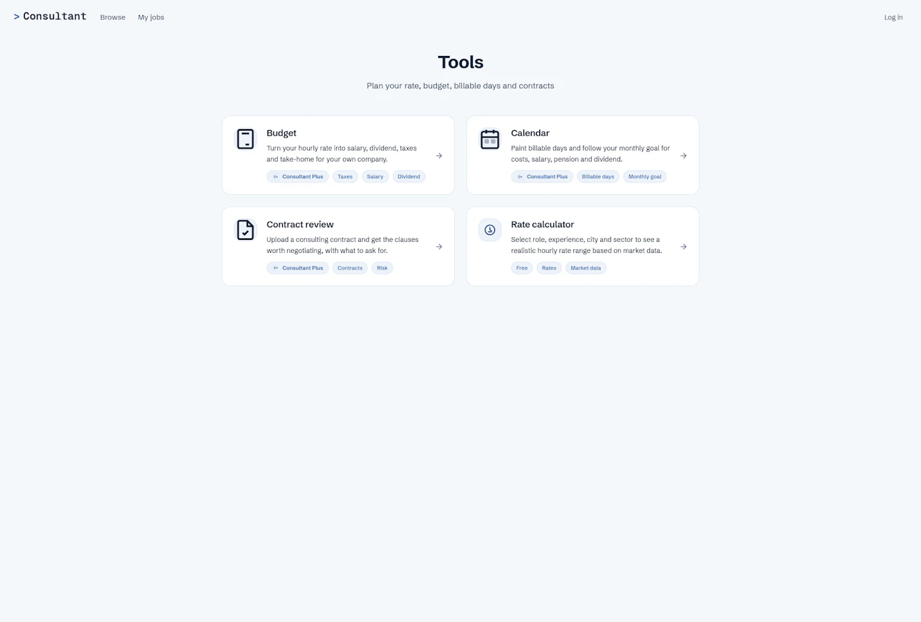Open the Calendar tool title
The height and width of the screenshot is (622, 921).
530,133
